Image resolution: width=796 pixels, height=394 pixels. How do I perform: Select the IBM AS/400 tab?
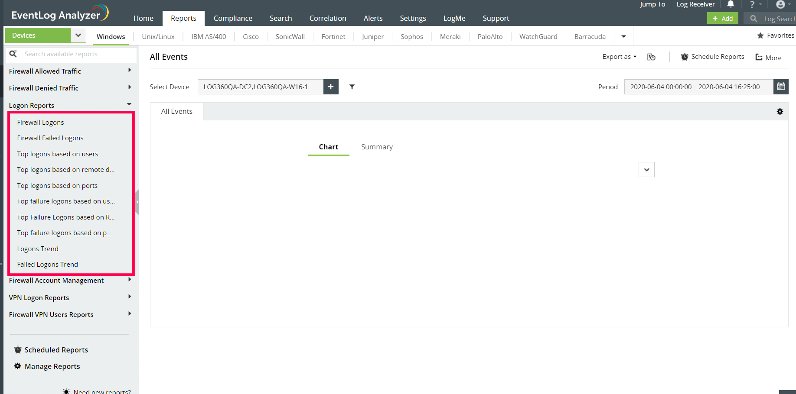click(209, 37)
